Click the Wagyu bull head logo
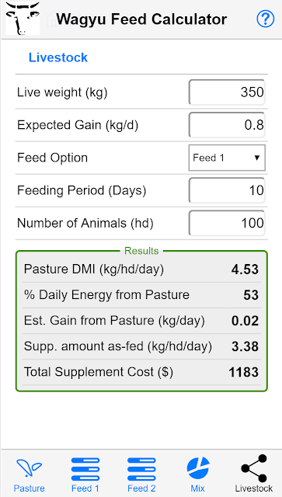Viewport: 282px width, 497px height. (x=23, y=18)
